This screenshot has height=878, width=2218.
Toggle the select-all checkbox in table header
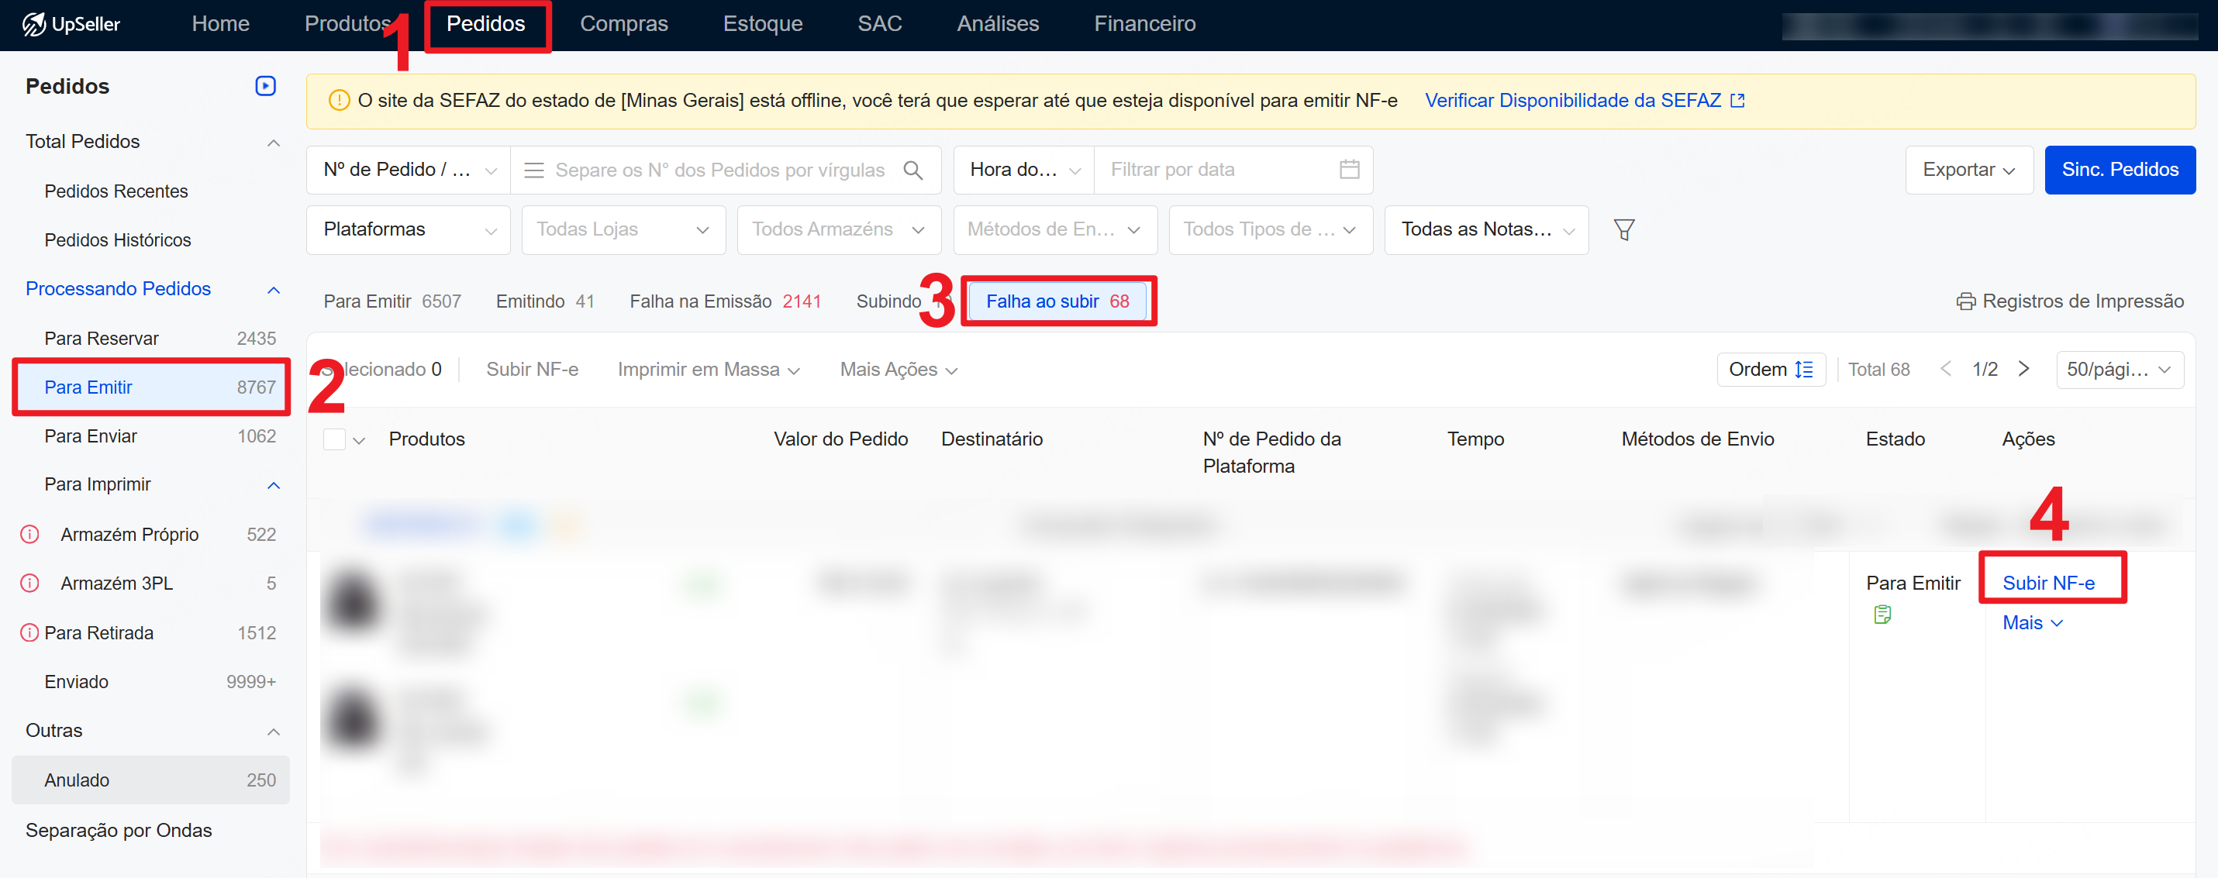[334, 440]
